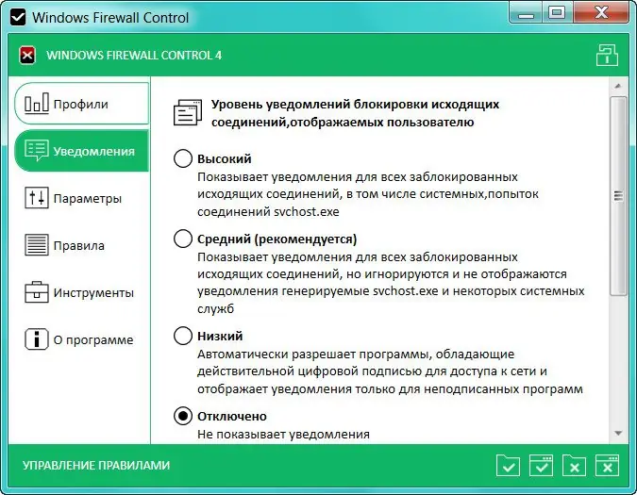
Task: Choose Средний (рекомендуется) radio option
Action: (183, 239)
